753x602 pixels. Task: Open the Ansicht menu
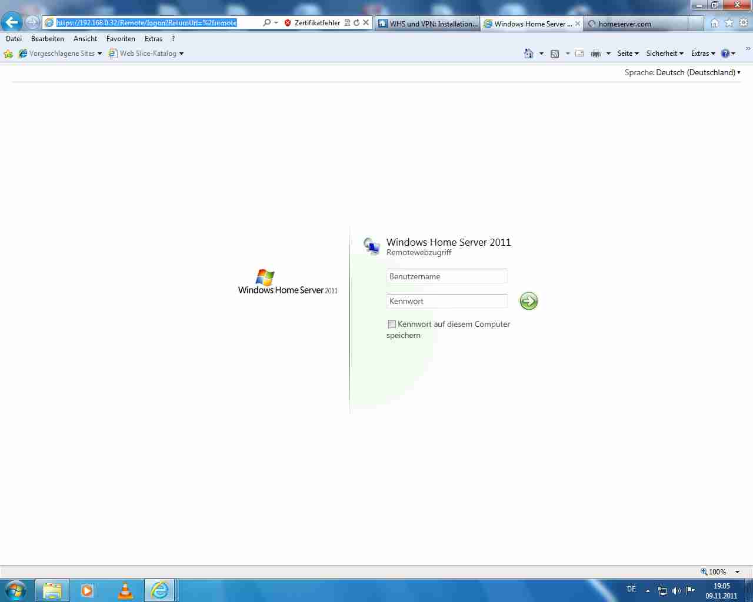coord(85,39)
